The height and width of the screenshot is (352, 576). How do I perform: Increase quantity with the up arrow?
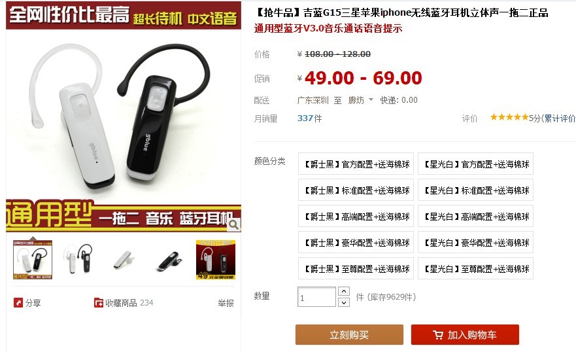[343, 291]
